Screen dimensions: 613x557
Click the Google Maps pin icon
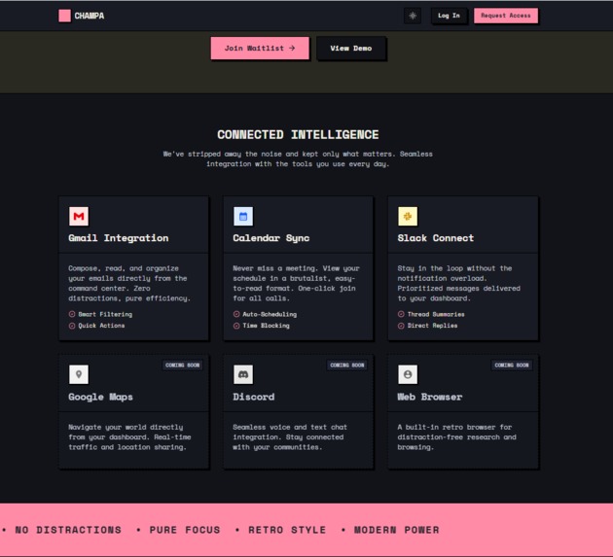(x=79, y=374)
